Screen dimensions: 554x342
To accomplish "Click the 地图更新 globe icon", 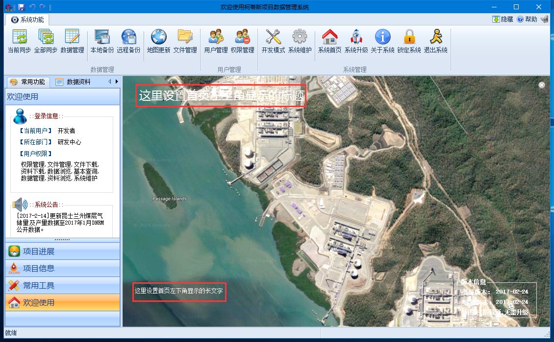I will click(x=159, y=38).
